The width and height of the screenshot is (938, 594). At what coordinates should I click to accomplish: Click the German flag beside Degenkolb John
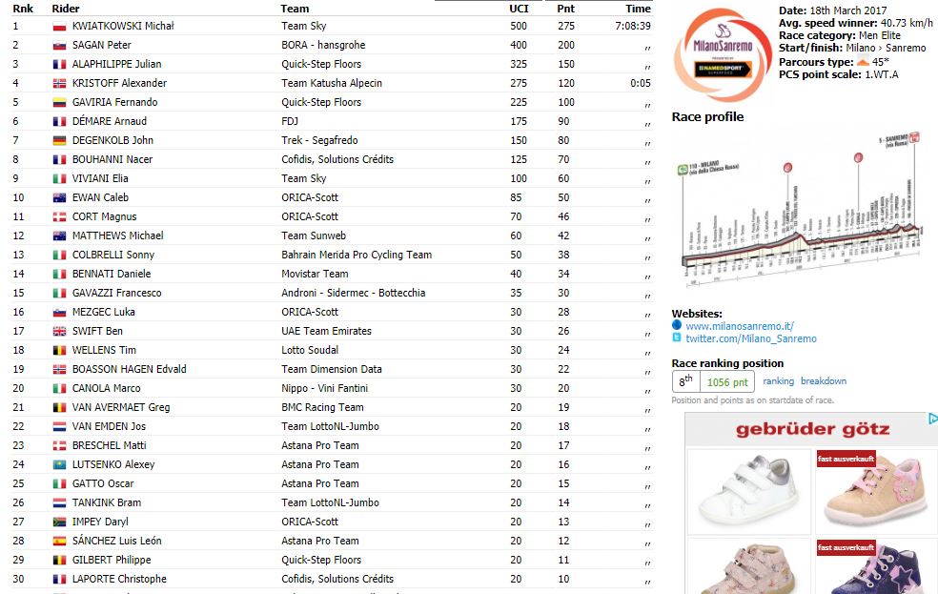pyautogui.click(x=59, y=140)
